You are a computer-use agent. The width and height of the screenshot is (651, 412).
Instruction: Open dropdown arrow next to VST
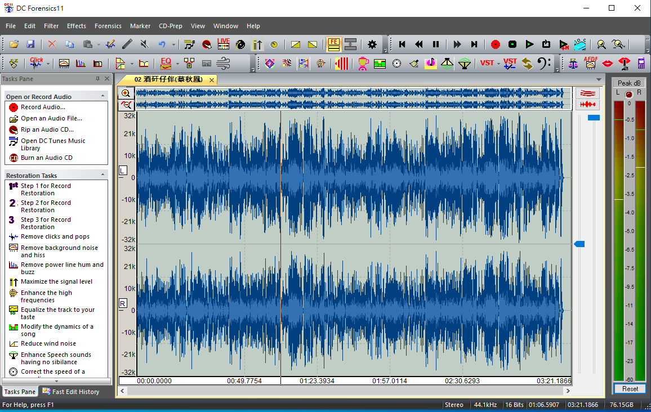(498, 64)
